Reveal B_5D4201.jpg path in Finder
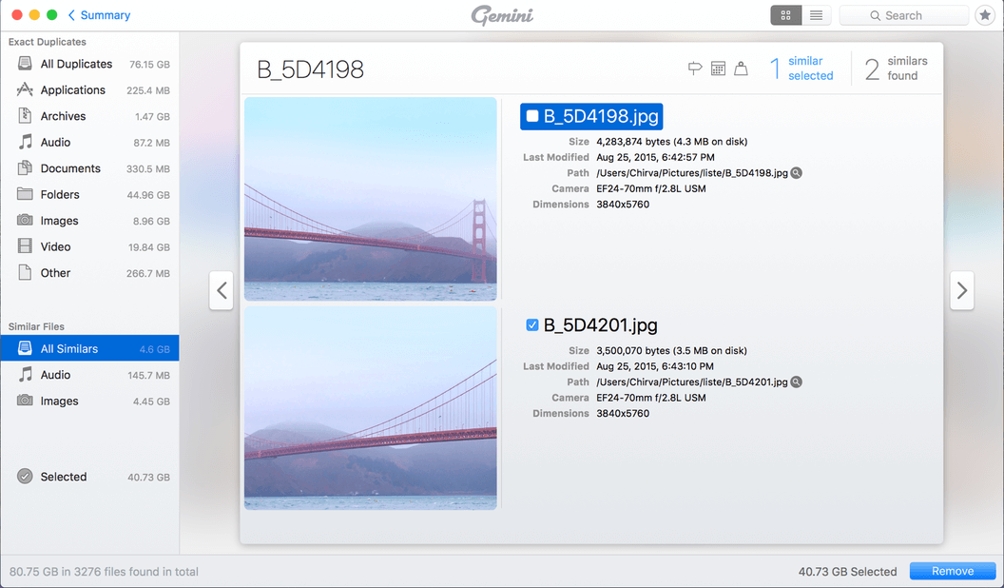The width and height of the screenshot is (1004, 588). 797,382
